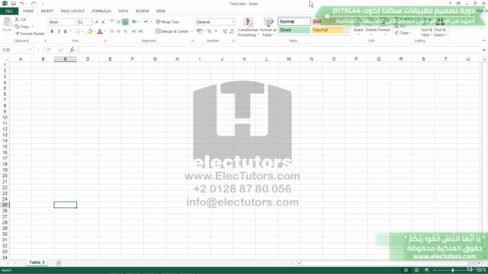Switch to Page Layout view icon

click(x=416, y=270)
